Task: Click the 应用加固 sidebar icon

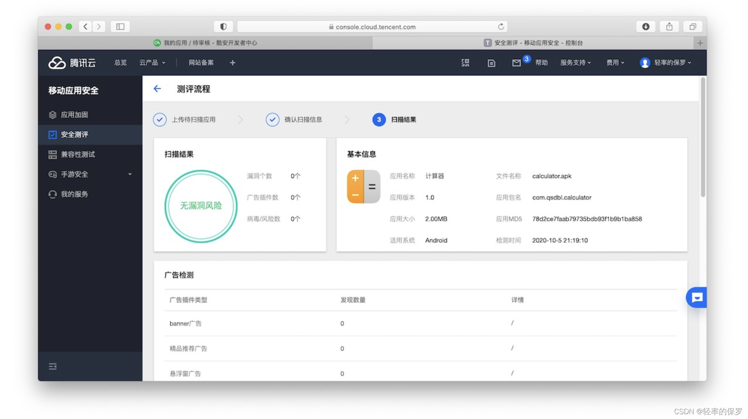Action: pos(52,115)
